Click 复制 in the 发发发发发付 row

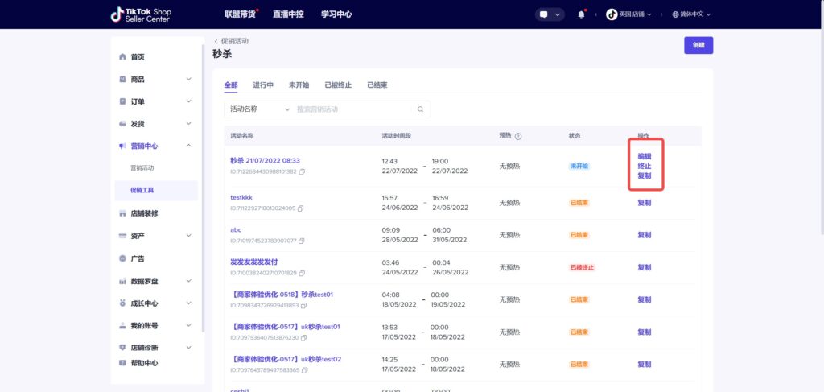(x=645, y=267)
